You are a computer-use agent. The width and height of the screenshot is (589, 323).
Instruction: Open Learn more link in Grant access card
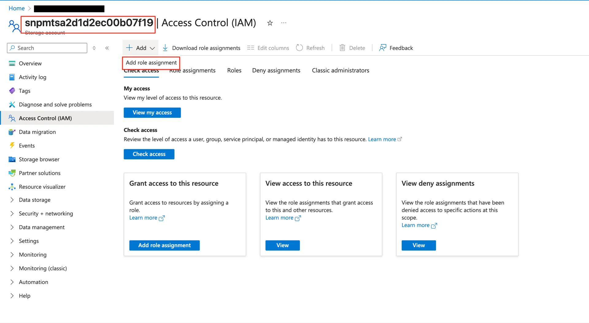coord(147,218)
